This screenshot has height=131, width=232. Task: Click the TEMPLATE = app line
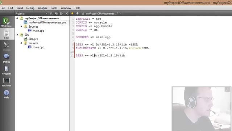tap(88, 19)
